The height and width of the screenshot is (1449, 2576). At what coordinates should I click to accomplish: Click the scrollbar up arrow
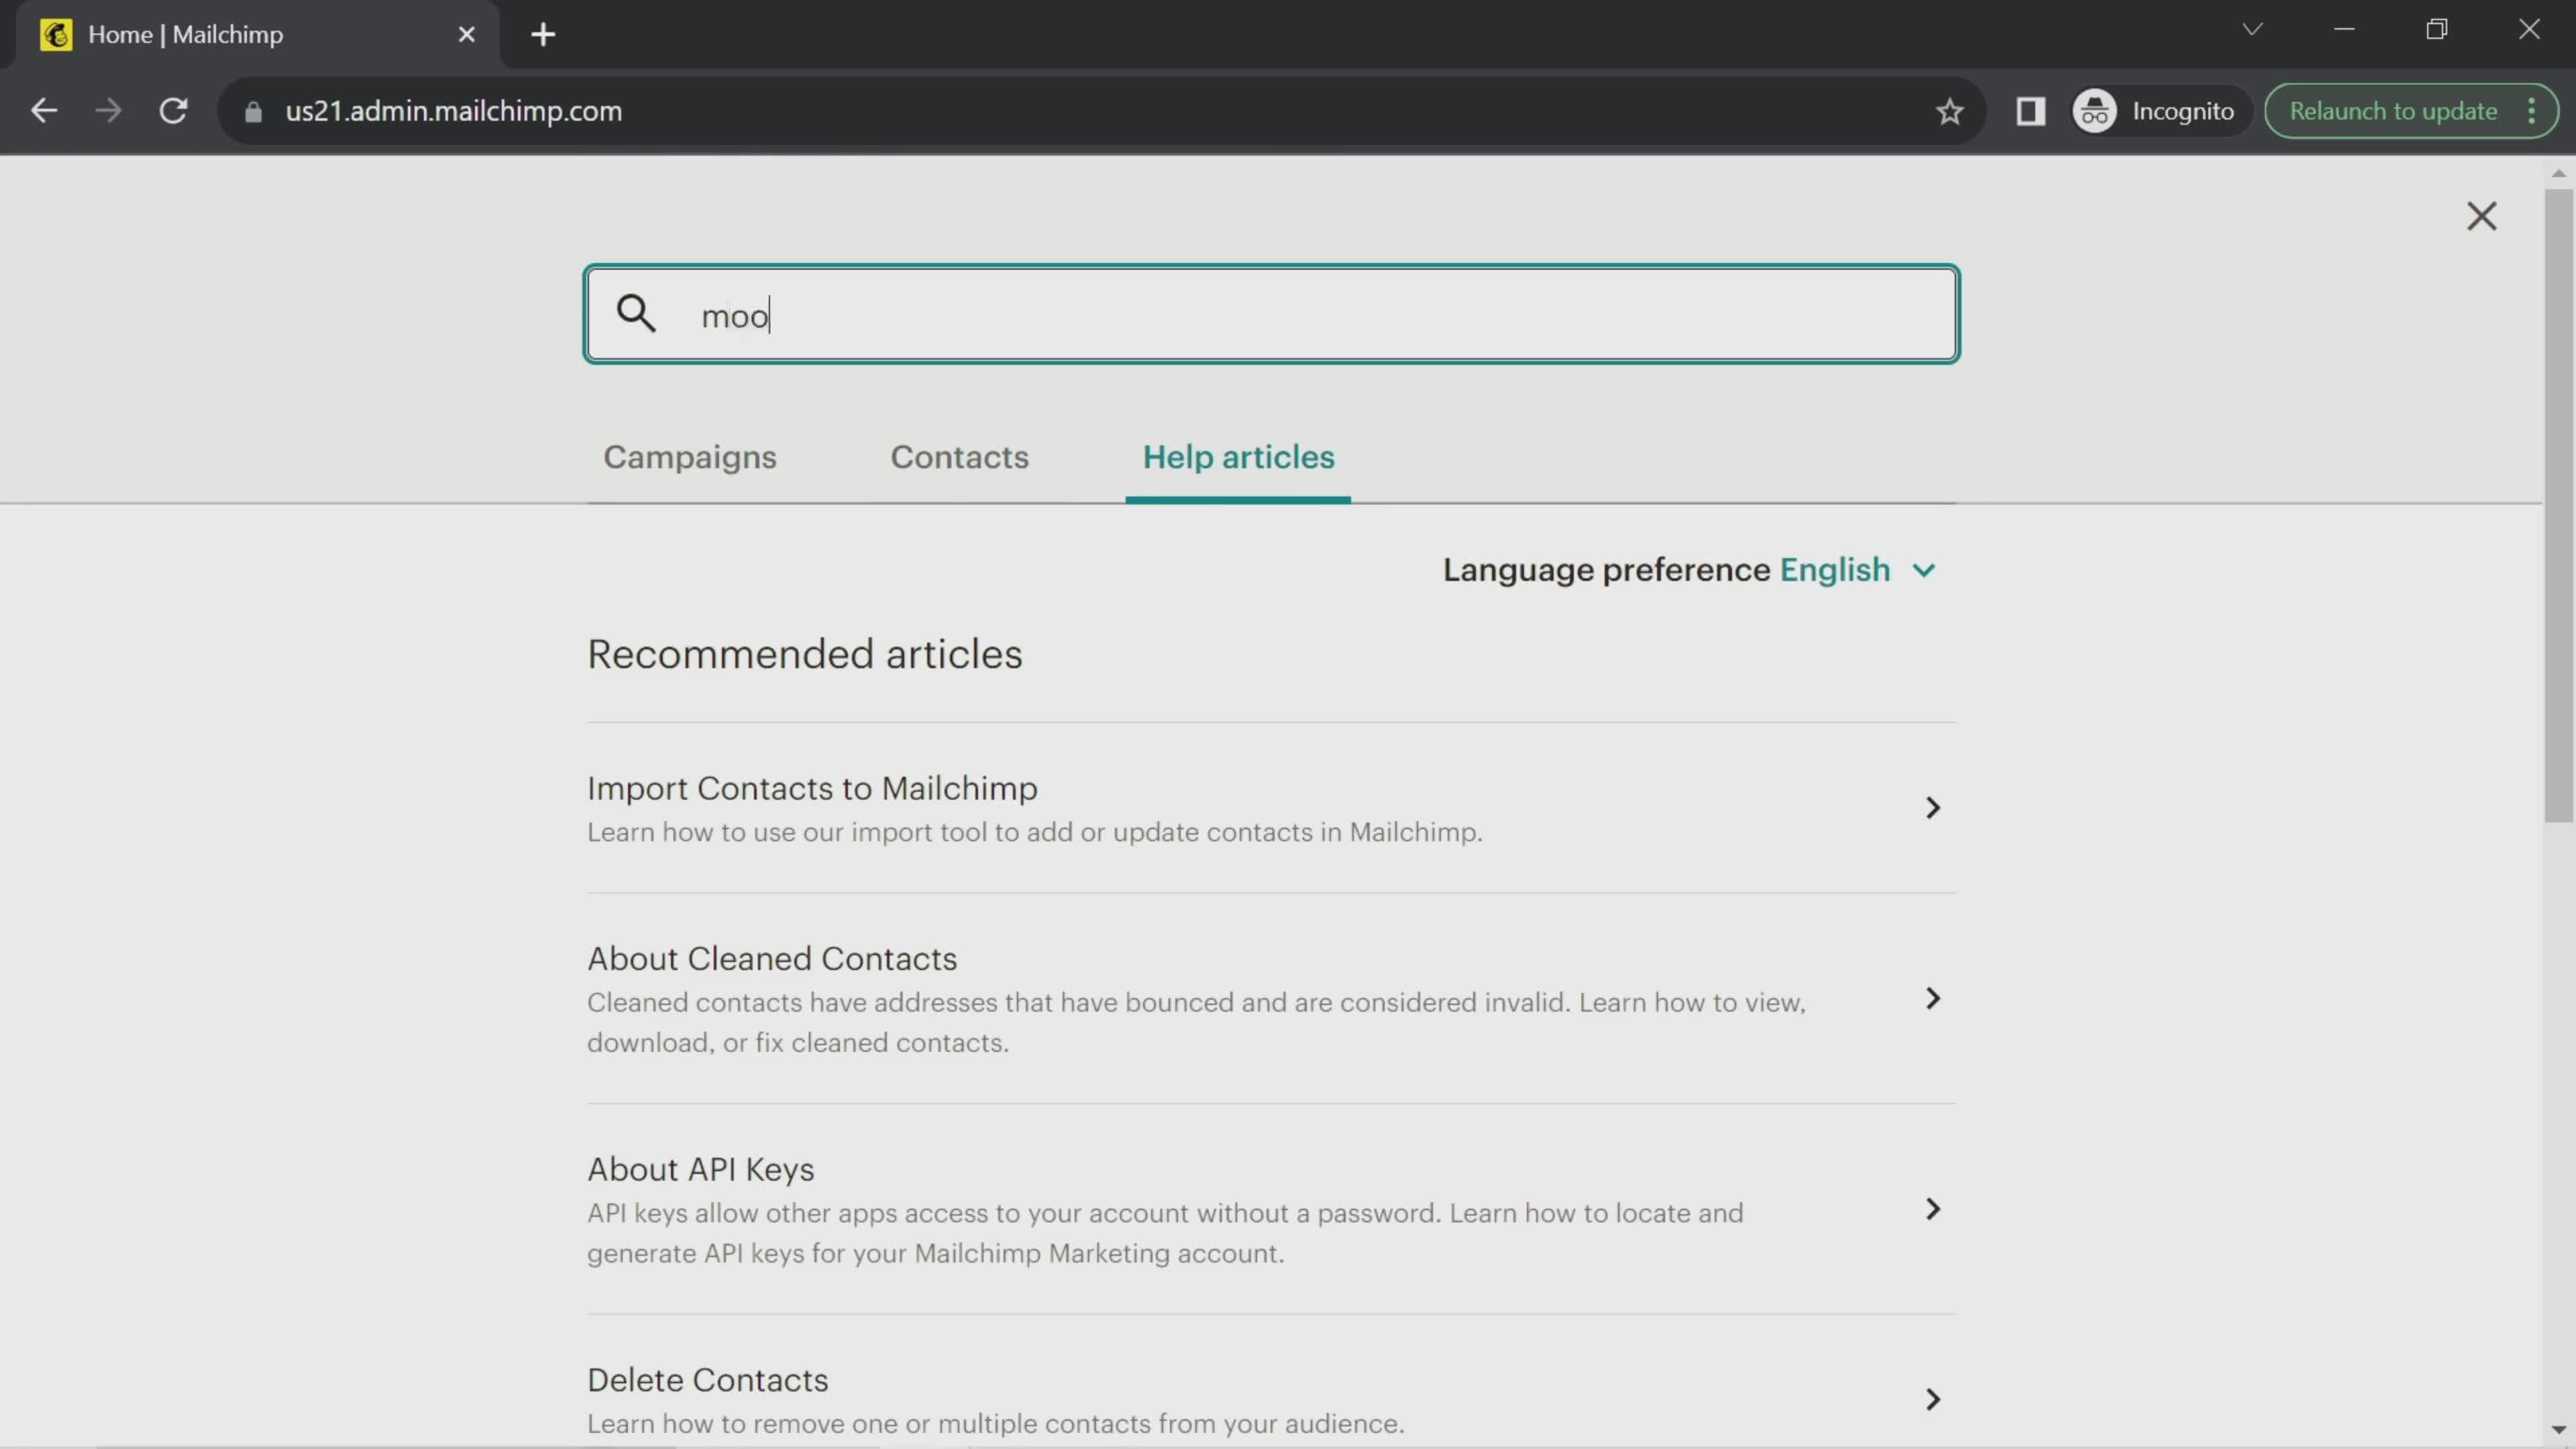point(2558,173)
